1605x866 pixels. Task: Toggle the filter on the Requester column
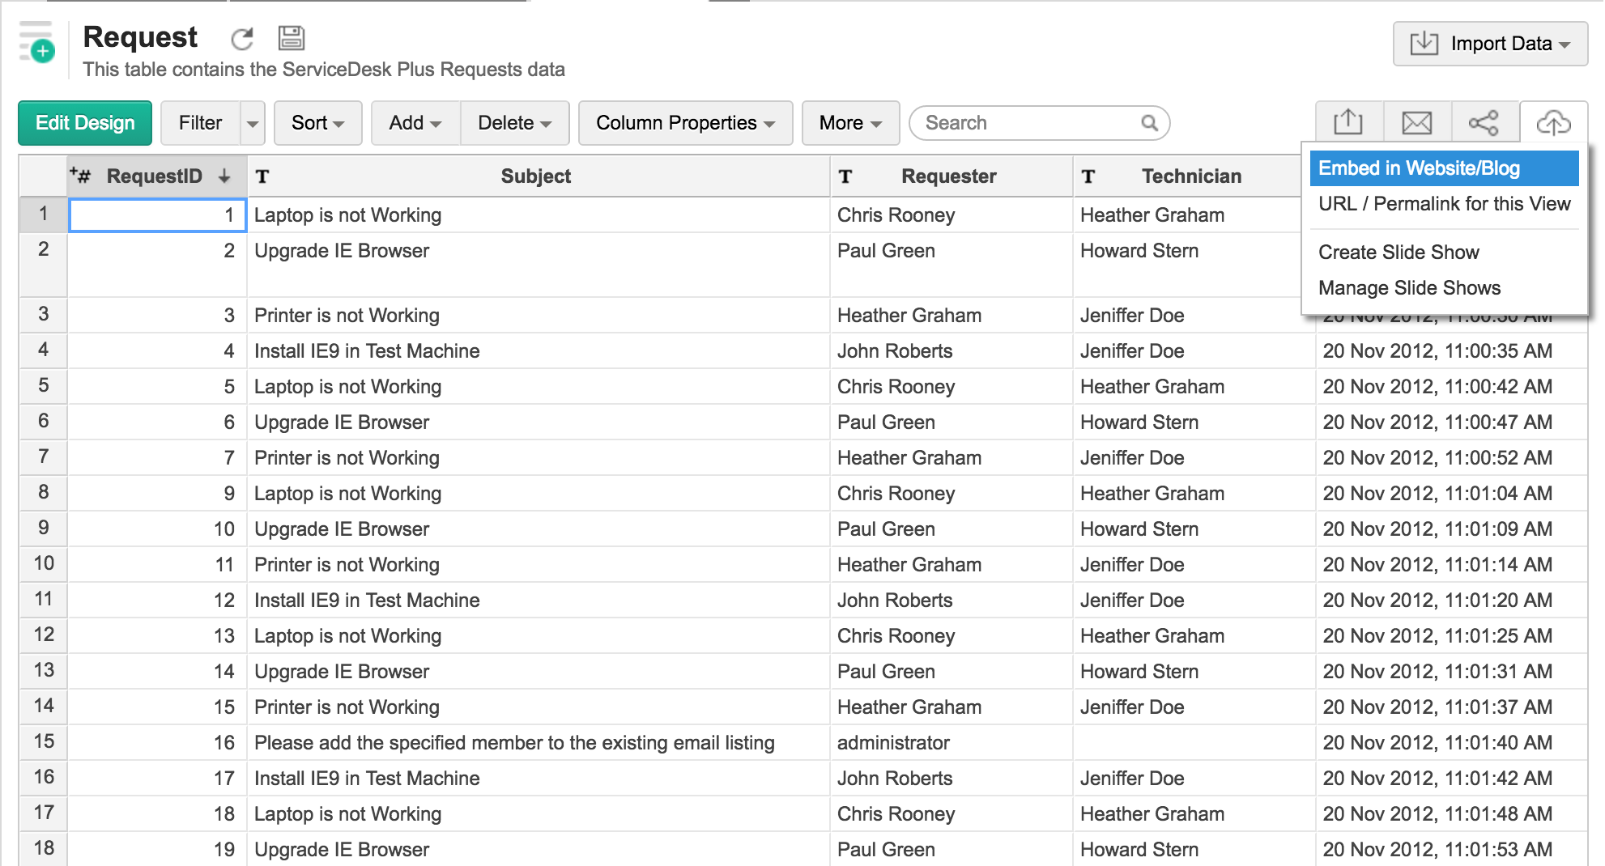(x=847, y=176)
